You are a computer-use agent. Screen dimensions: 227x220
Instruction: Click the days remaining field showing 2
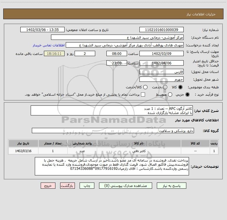(85, 53)
